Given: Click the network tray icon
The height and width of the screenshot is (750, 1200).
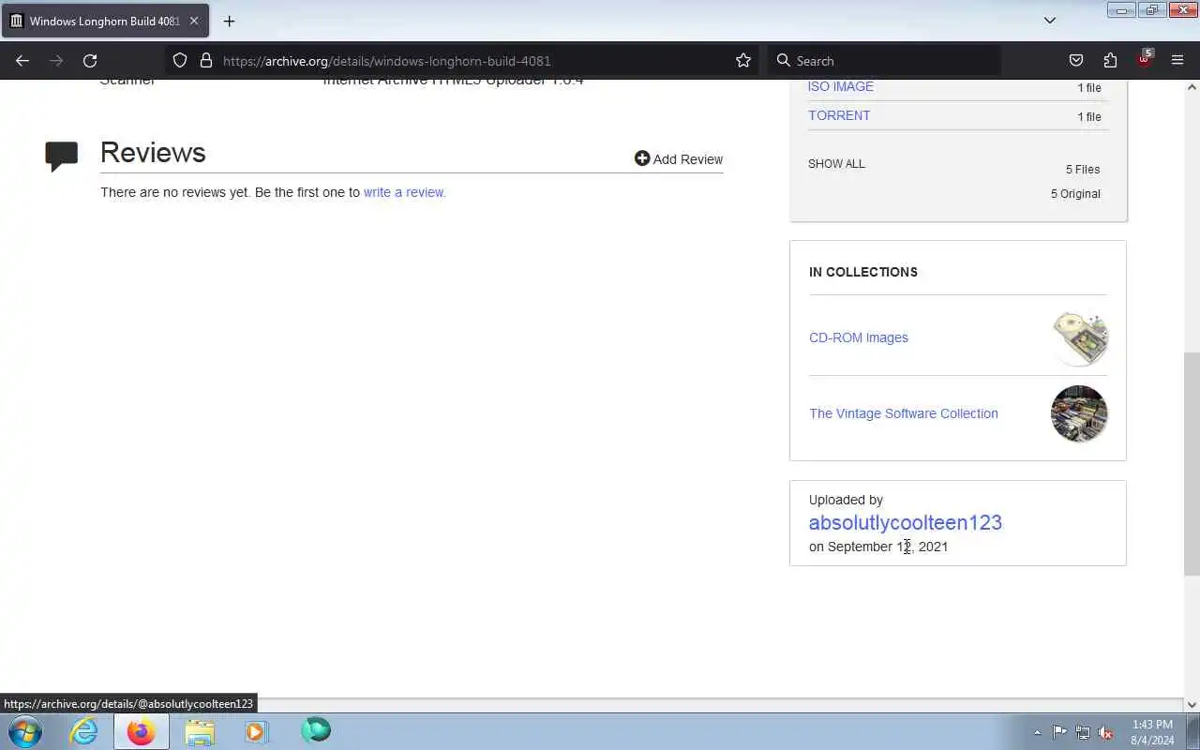Looking at the screenshot, I should (x=1083, y=732).
